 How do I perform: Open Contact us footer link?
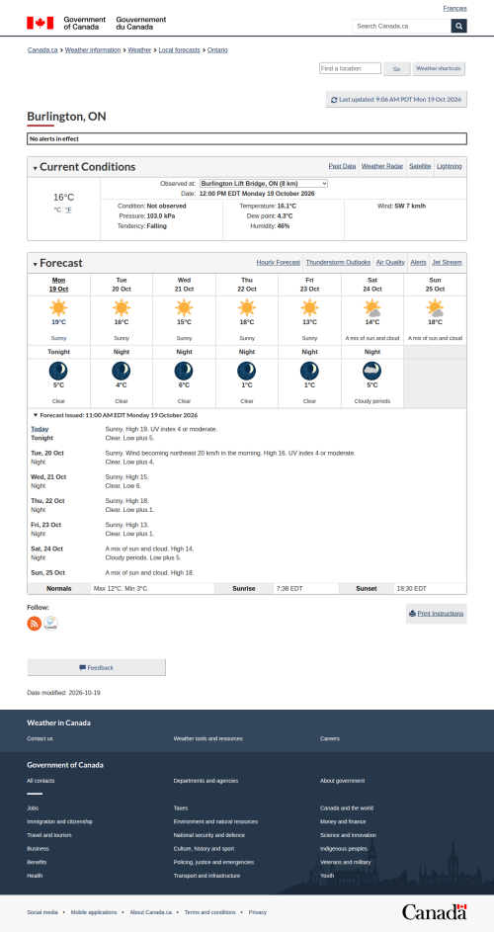40,739
